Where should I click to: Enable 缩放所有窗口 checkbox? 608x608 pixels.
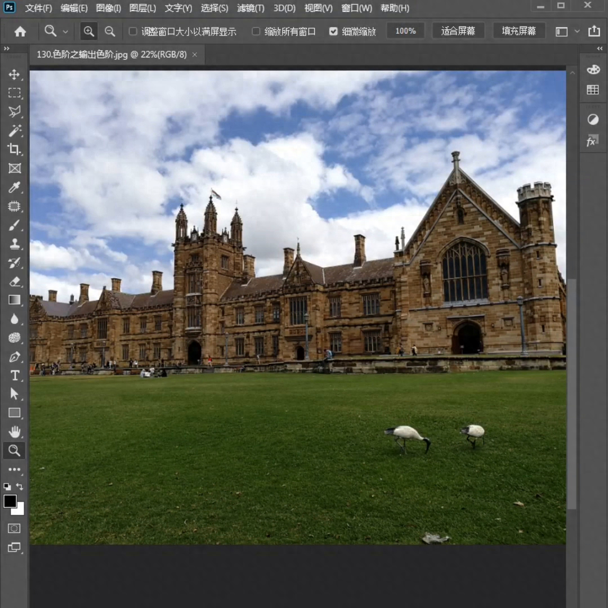pos(256,31)
